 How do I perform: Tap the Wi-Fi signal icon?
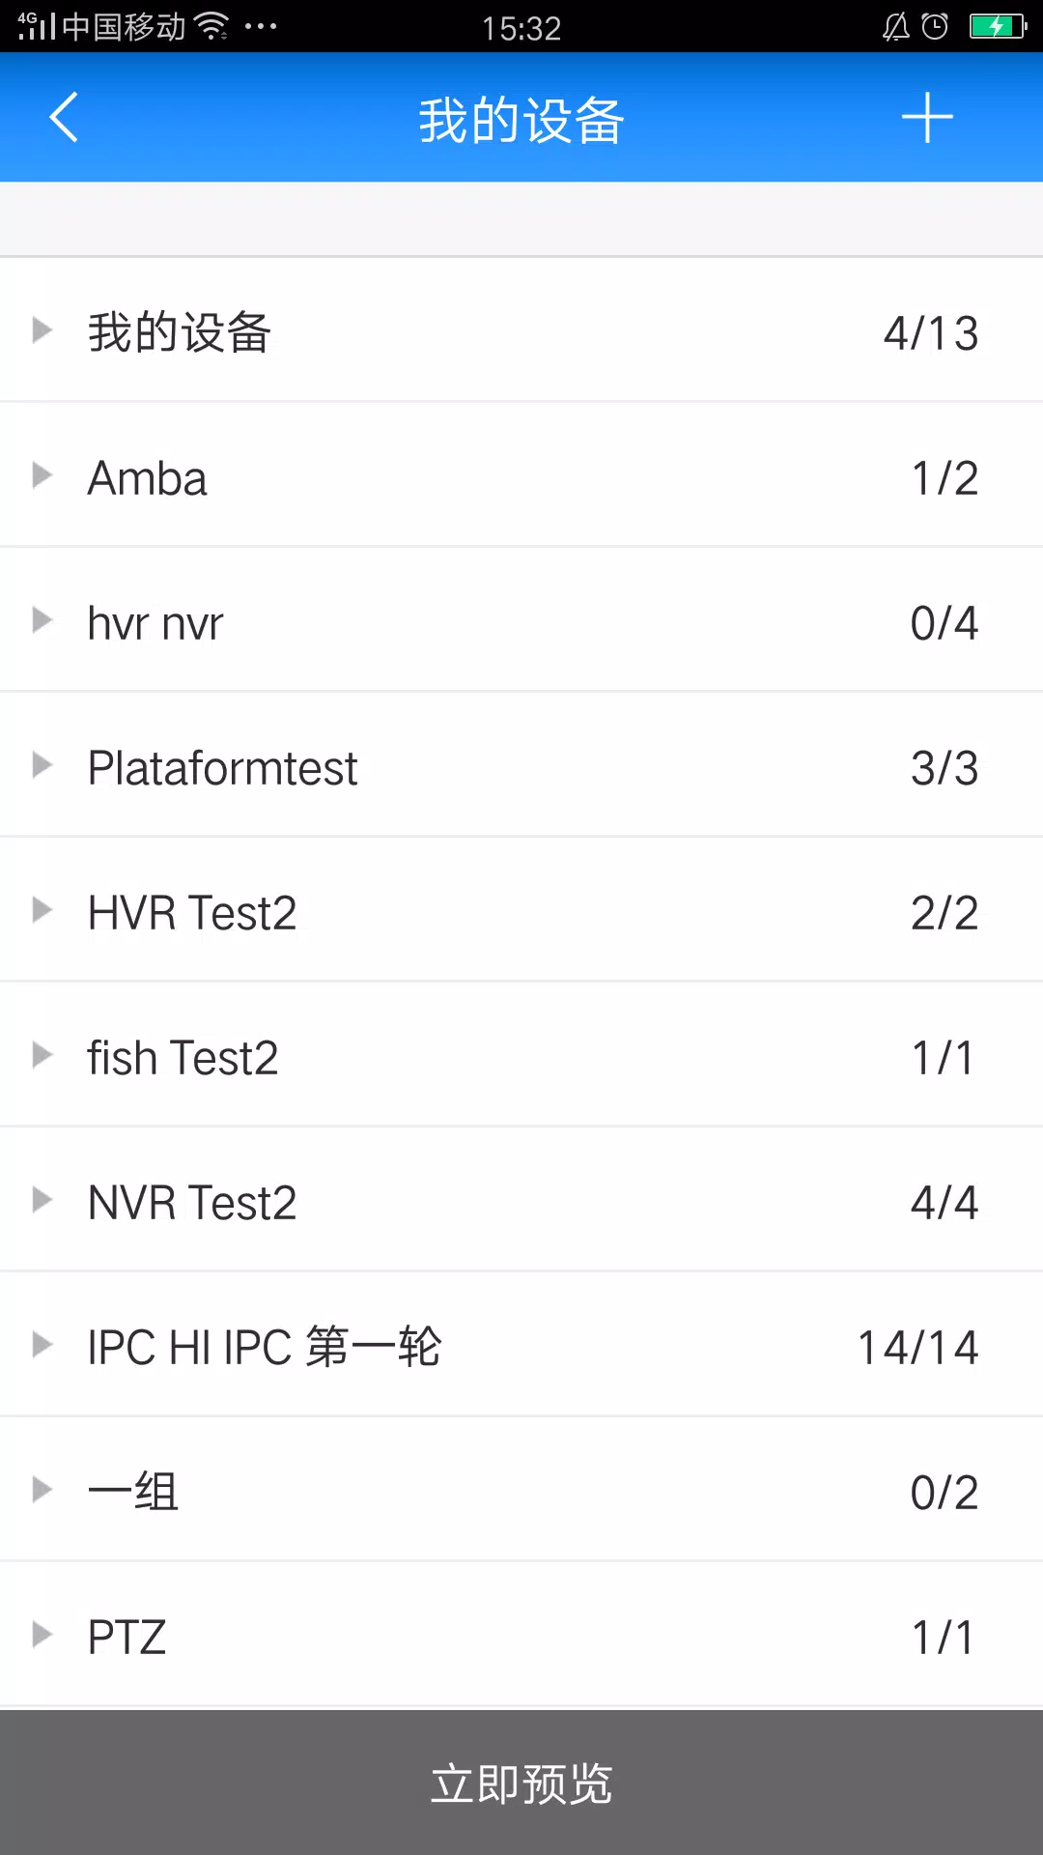point(211,26)
